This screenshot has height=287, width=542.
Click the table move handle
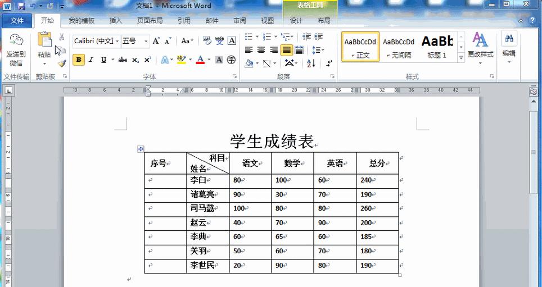point(141,149)
